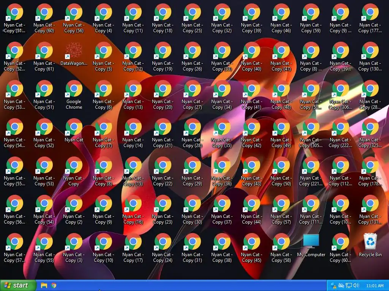
Task: Select Nyan Cat - Copy (23) shortcut
Action: (x=163, y=210)
